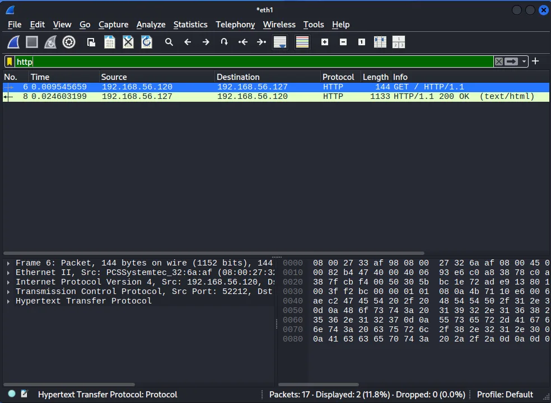Screen dimensions: 551x403
Task: Reset text to normal size
Action: 362,42
